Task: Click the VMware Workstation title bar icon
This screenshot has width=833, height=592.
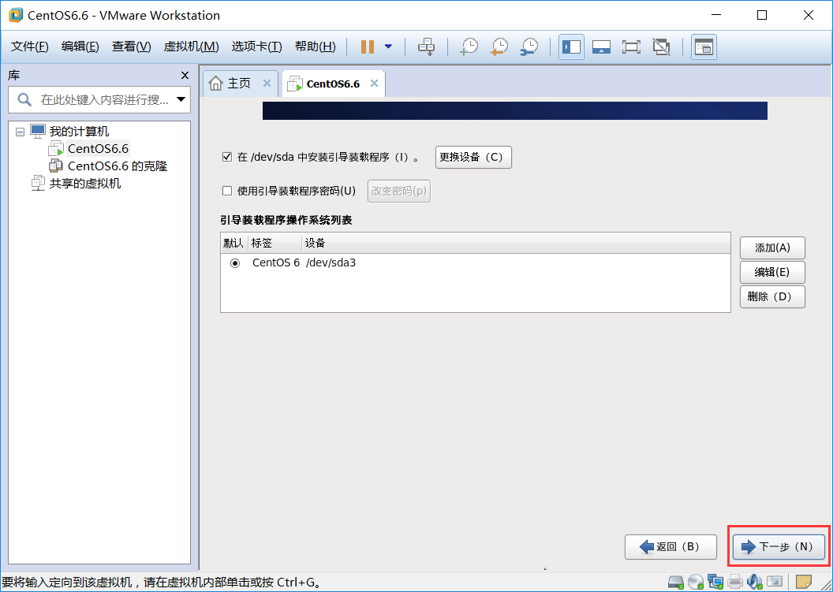Action: 16,15
